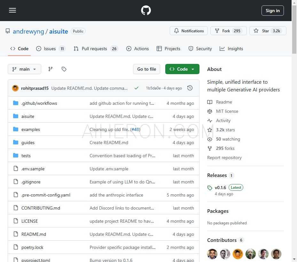297x262 pixels.
Task: Click the Go to file button
Action: [146, 69]
